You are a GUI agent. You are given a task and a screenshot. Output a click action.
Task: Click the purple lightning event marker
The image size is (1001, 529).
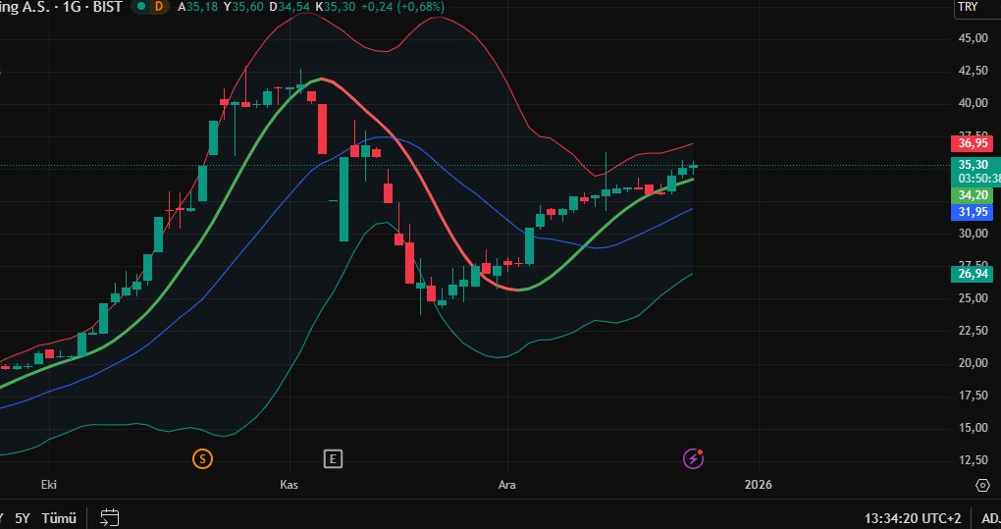click(693, 458)
